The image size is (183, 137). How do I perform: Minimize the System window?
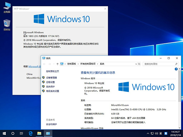(x=161, y=58)
